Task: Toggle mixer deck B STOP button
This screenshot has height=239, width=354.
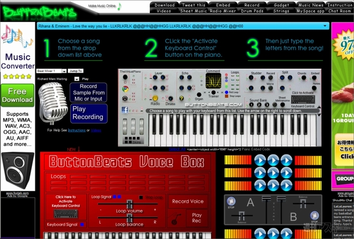Action: tap(314, 215)
